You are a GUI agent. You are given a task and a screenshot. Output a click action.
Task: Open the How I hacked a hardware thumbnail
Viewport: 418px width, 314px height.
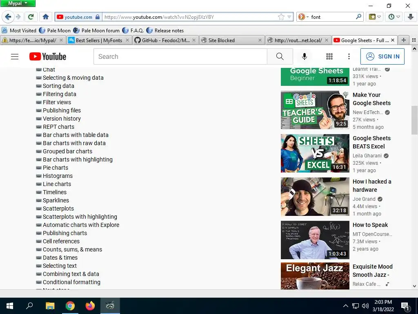pos(315,197)
